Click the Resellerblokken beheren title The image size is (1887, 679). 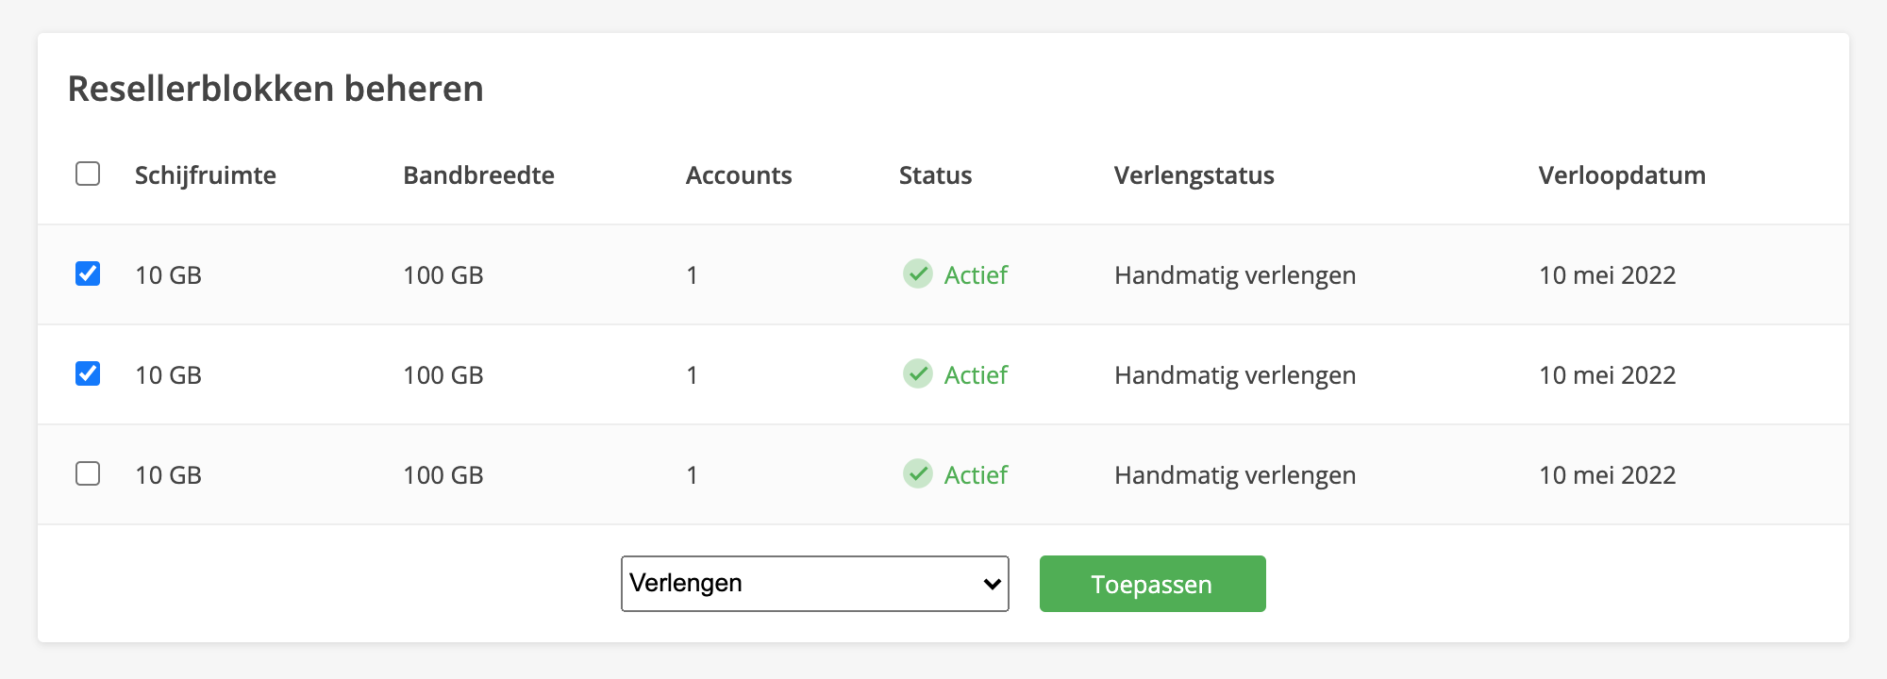point(276,89)
